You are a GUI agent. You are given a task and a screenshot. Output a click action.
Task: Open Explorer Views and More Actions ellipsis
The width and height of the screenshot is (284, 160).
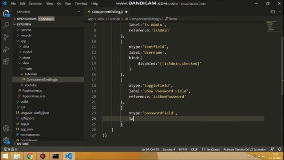[x=78, y=12]
